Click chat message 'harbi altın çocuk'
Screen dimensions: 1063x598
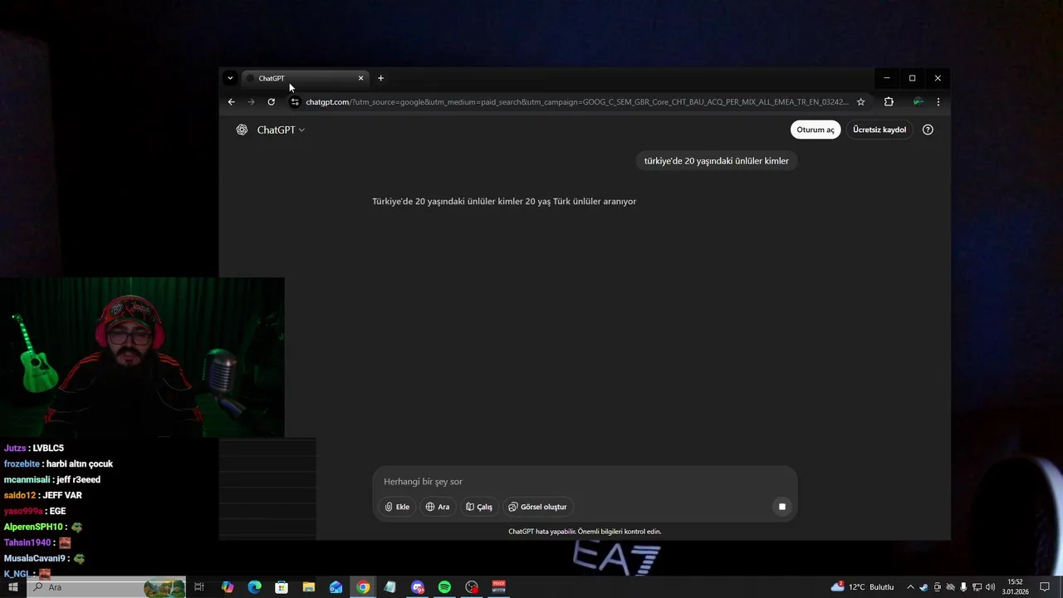click(80, 464)
